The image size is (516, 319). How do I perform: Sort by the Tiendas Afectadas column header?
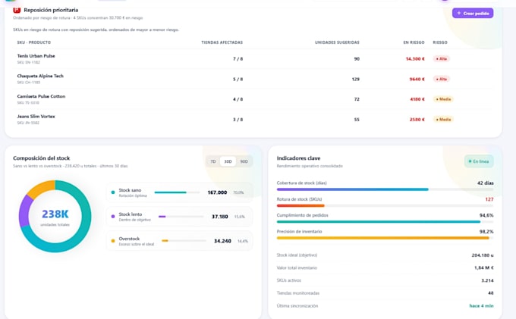pyautogui.click(x=222, y=42)
